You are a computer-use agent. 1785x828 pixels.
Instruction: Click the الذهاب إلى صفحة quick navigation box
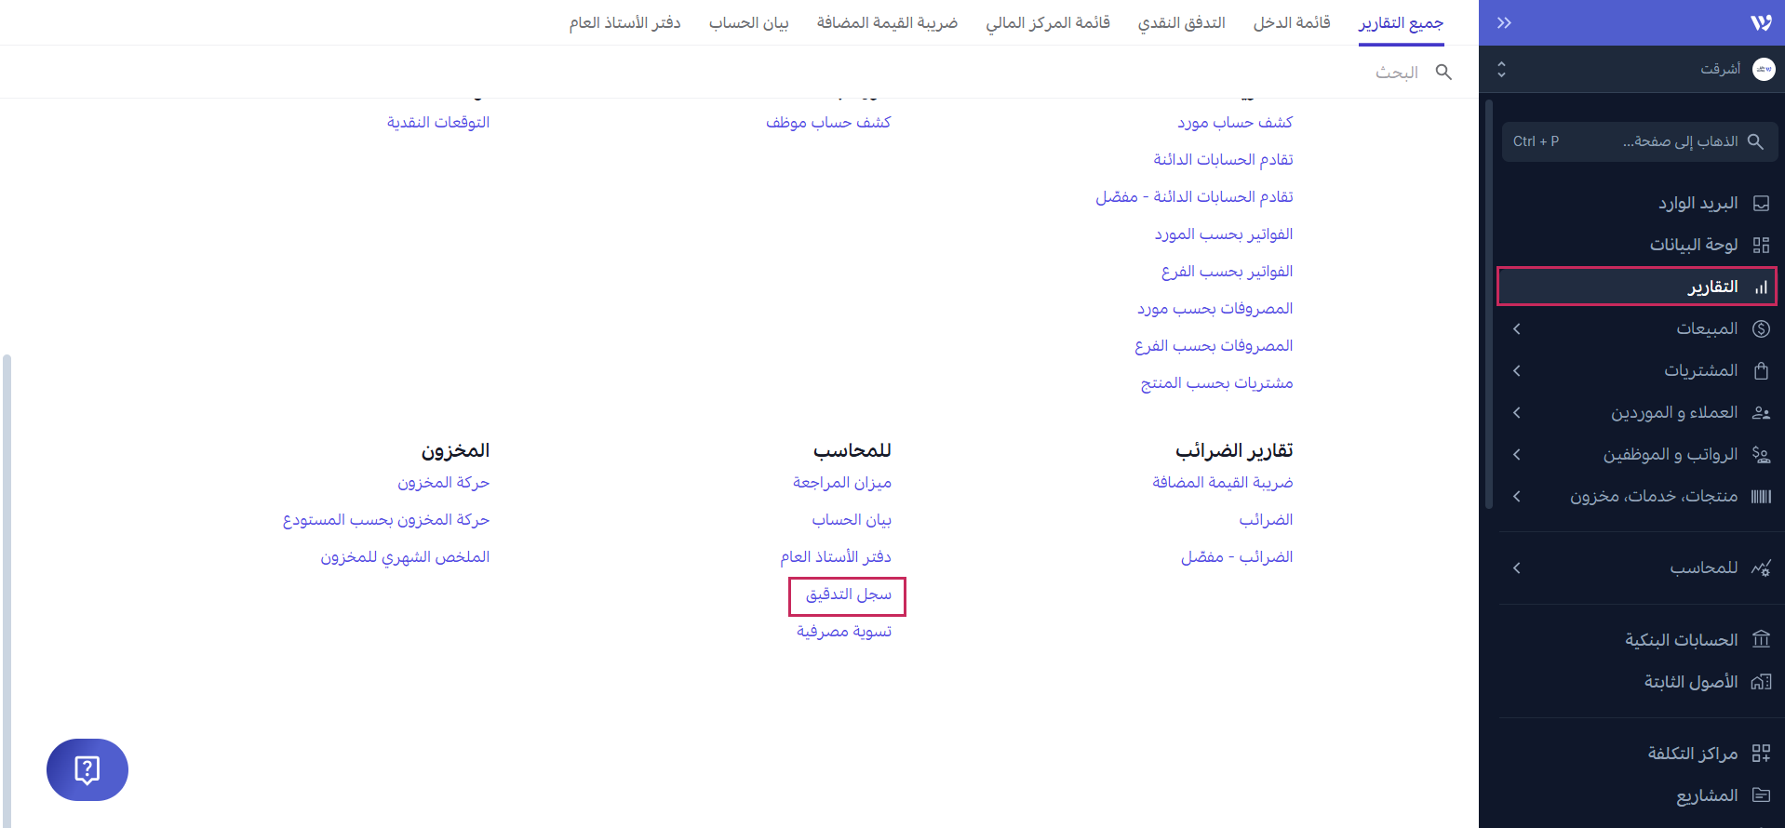pyautogui.click(x=1640, y=142)
